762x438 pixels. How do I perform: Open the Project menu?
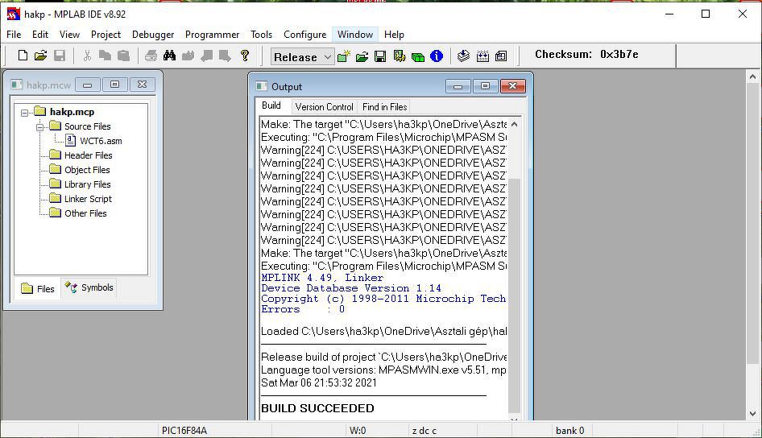tap(106, 35)
